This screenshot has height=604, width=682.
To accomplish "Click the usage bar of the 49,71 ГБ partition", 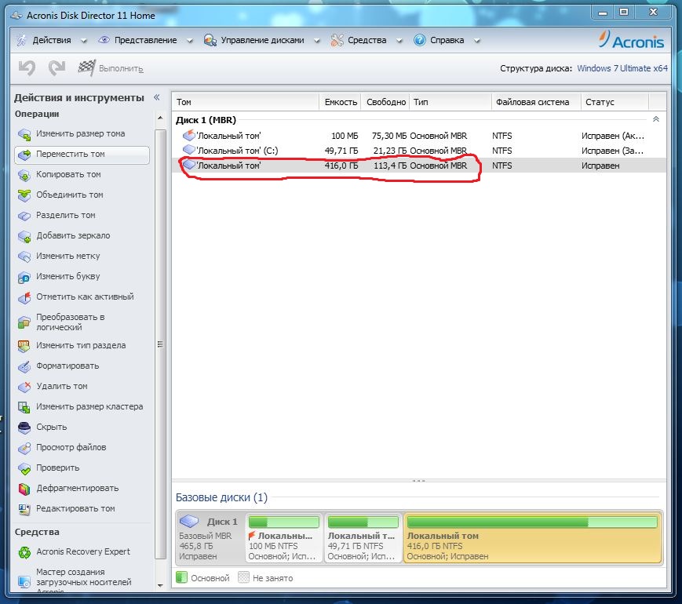I will [x=363, y=522].
